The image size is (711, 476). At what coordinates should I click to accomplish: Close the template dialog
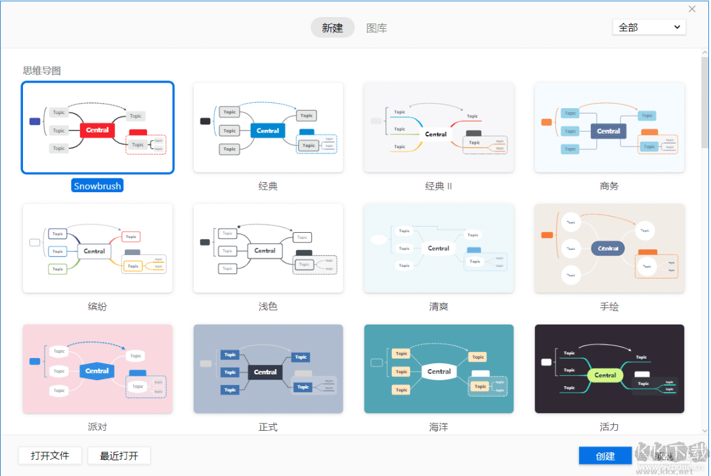(x=691, y=9)
